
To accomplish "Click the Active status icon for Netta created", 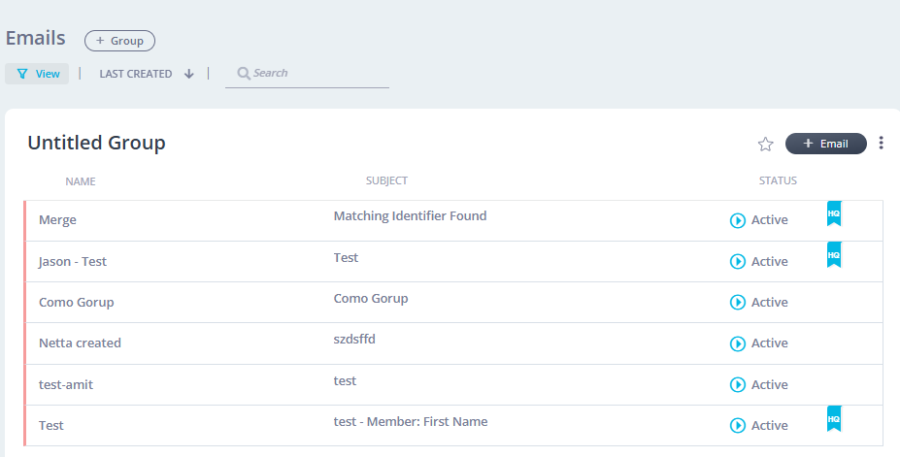I will pos(737,343).
